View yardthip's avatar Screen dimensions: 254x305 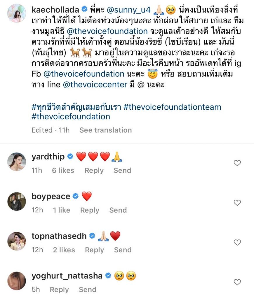click(x=17, y=162)
